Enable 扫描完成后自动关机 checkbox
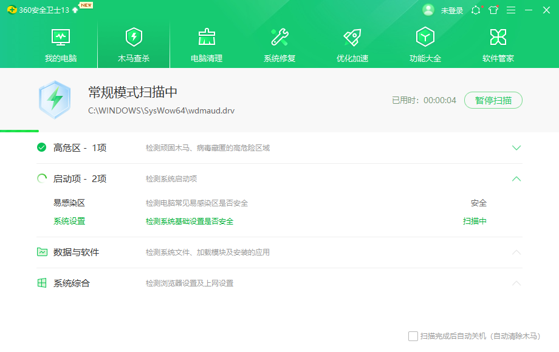559x352 pixels. coord(413,336)
